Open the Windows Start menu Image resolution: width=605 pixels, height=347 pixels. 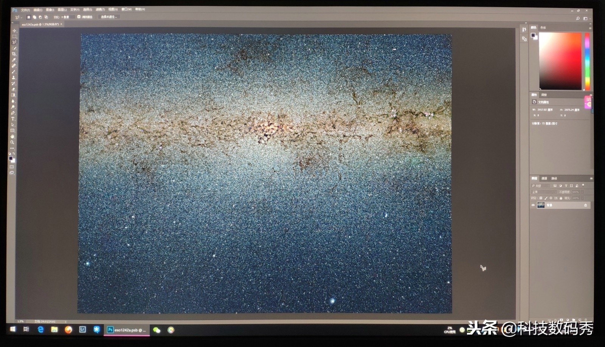click(x=12, y=329)
